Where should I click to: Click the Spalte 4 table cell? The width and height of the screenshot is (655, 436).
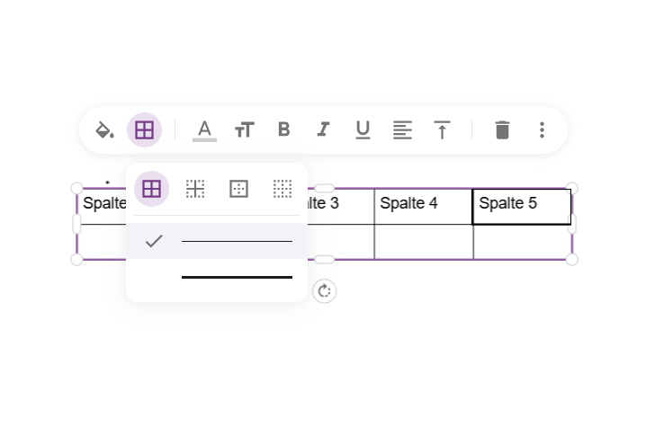(424, 207)
